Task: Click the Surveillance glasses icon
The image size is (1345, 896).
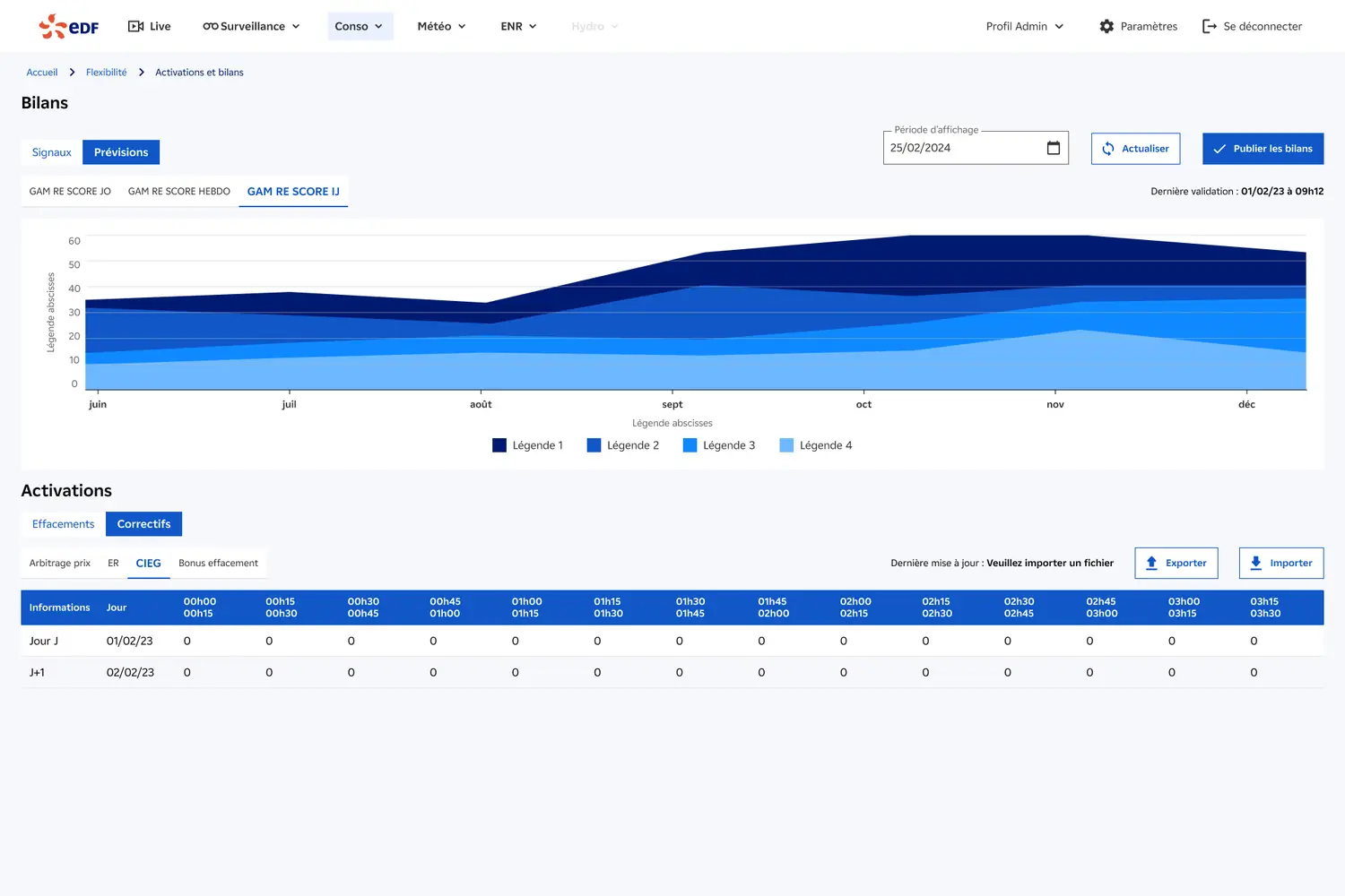Action: pyautogui.click(x=211, y=26)
